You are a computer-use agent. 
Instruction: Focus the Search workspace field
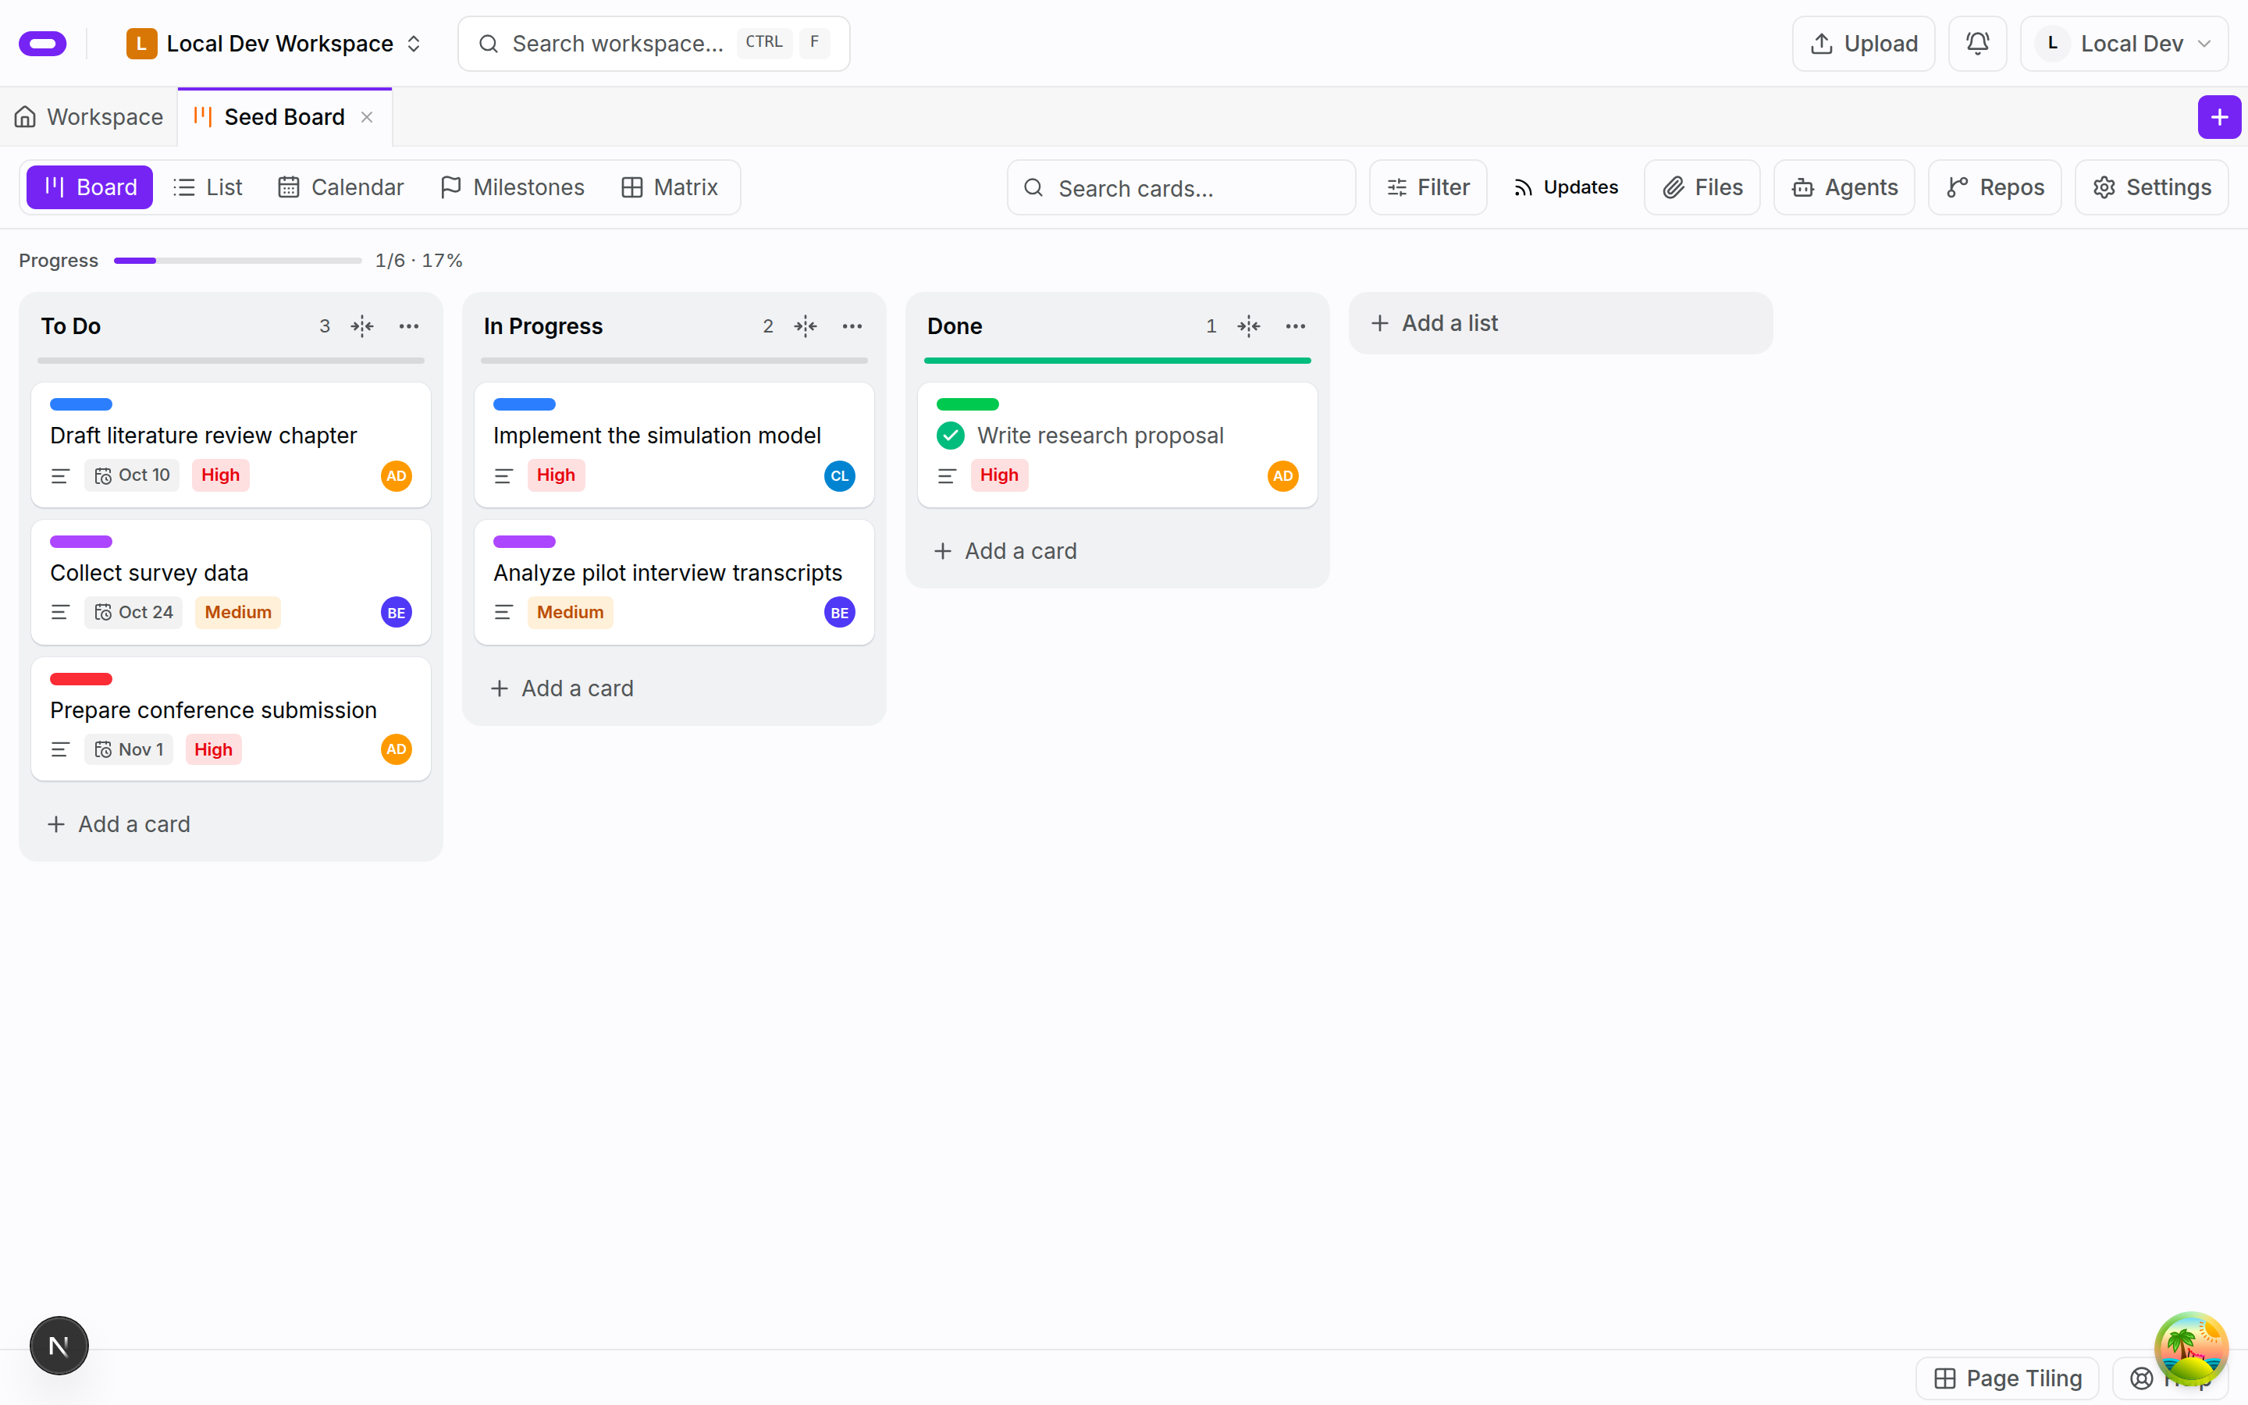tap(653, 44)
